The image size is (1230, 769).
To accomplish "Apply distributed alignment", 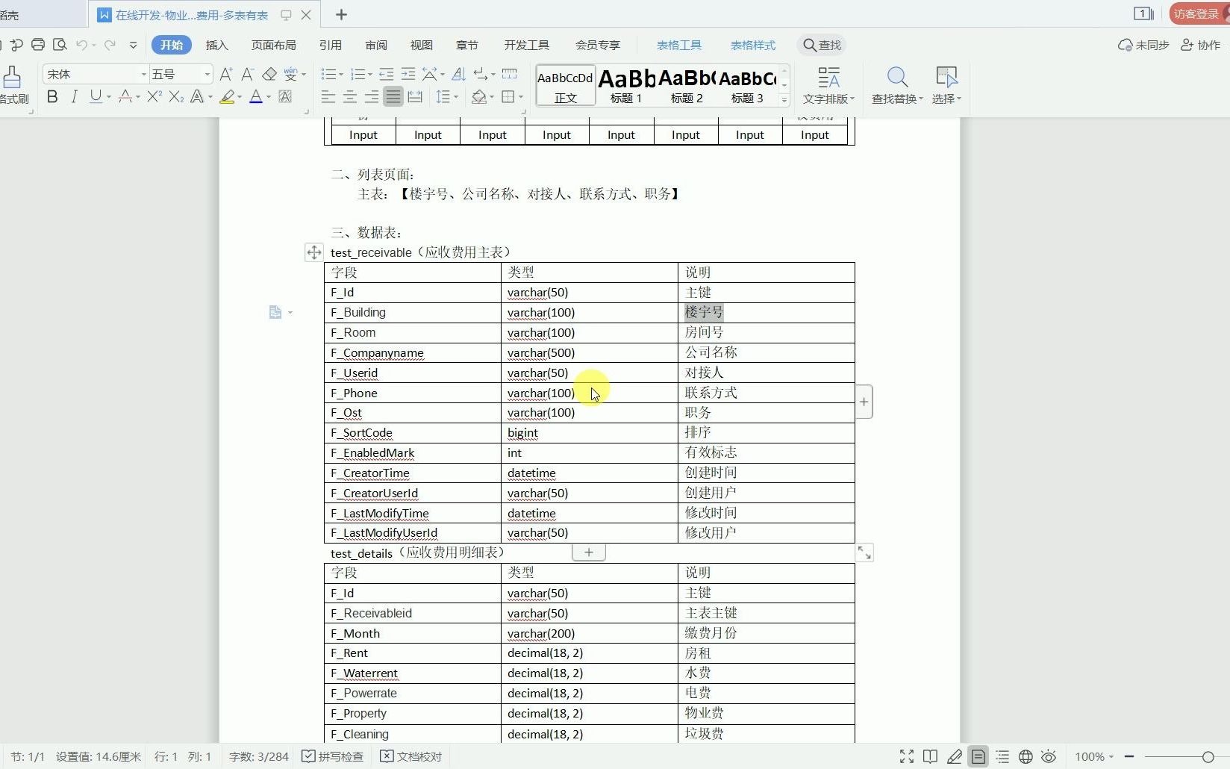I will pos(415,96).
